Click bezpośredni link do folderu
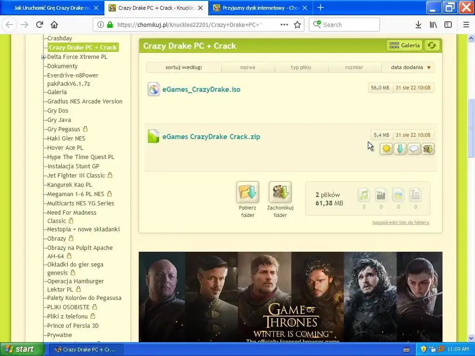 click(x=401, y=222)
